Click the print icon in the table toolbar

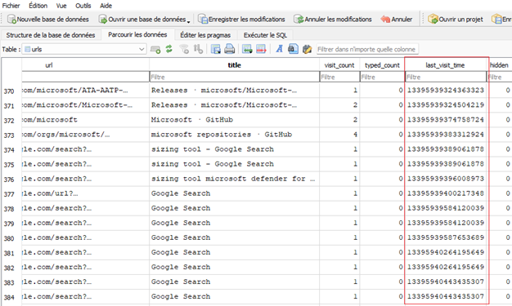tap(230, 49)
